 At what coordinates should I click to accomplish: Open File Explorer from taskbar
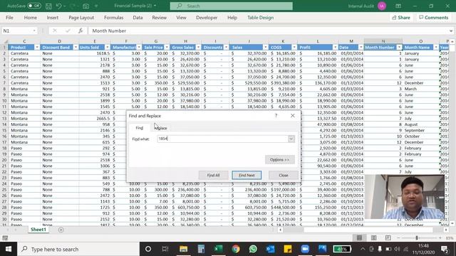point(184,249)
